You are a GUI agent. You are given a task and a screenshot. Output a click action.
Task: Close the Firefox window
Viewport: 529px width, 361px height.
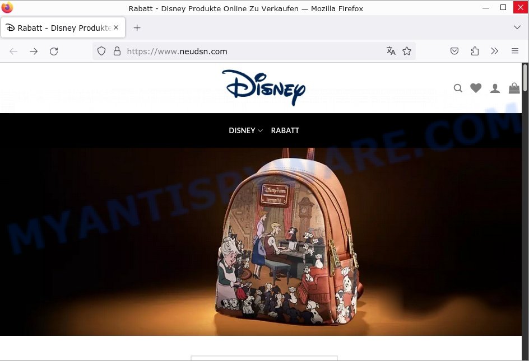tap(521, 7)
